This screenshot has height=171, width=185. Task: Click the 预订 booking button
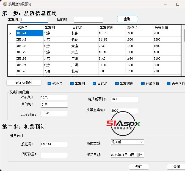coord(139,167)
